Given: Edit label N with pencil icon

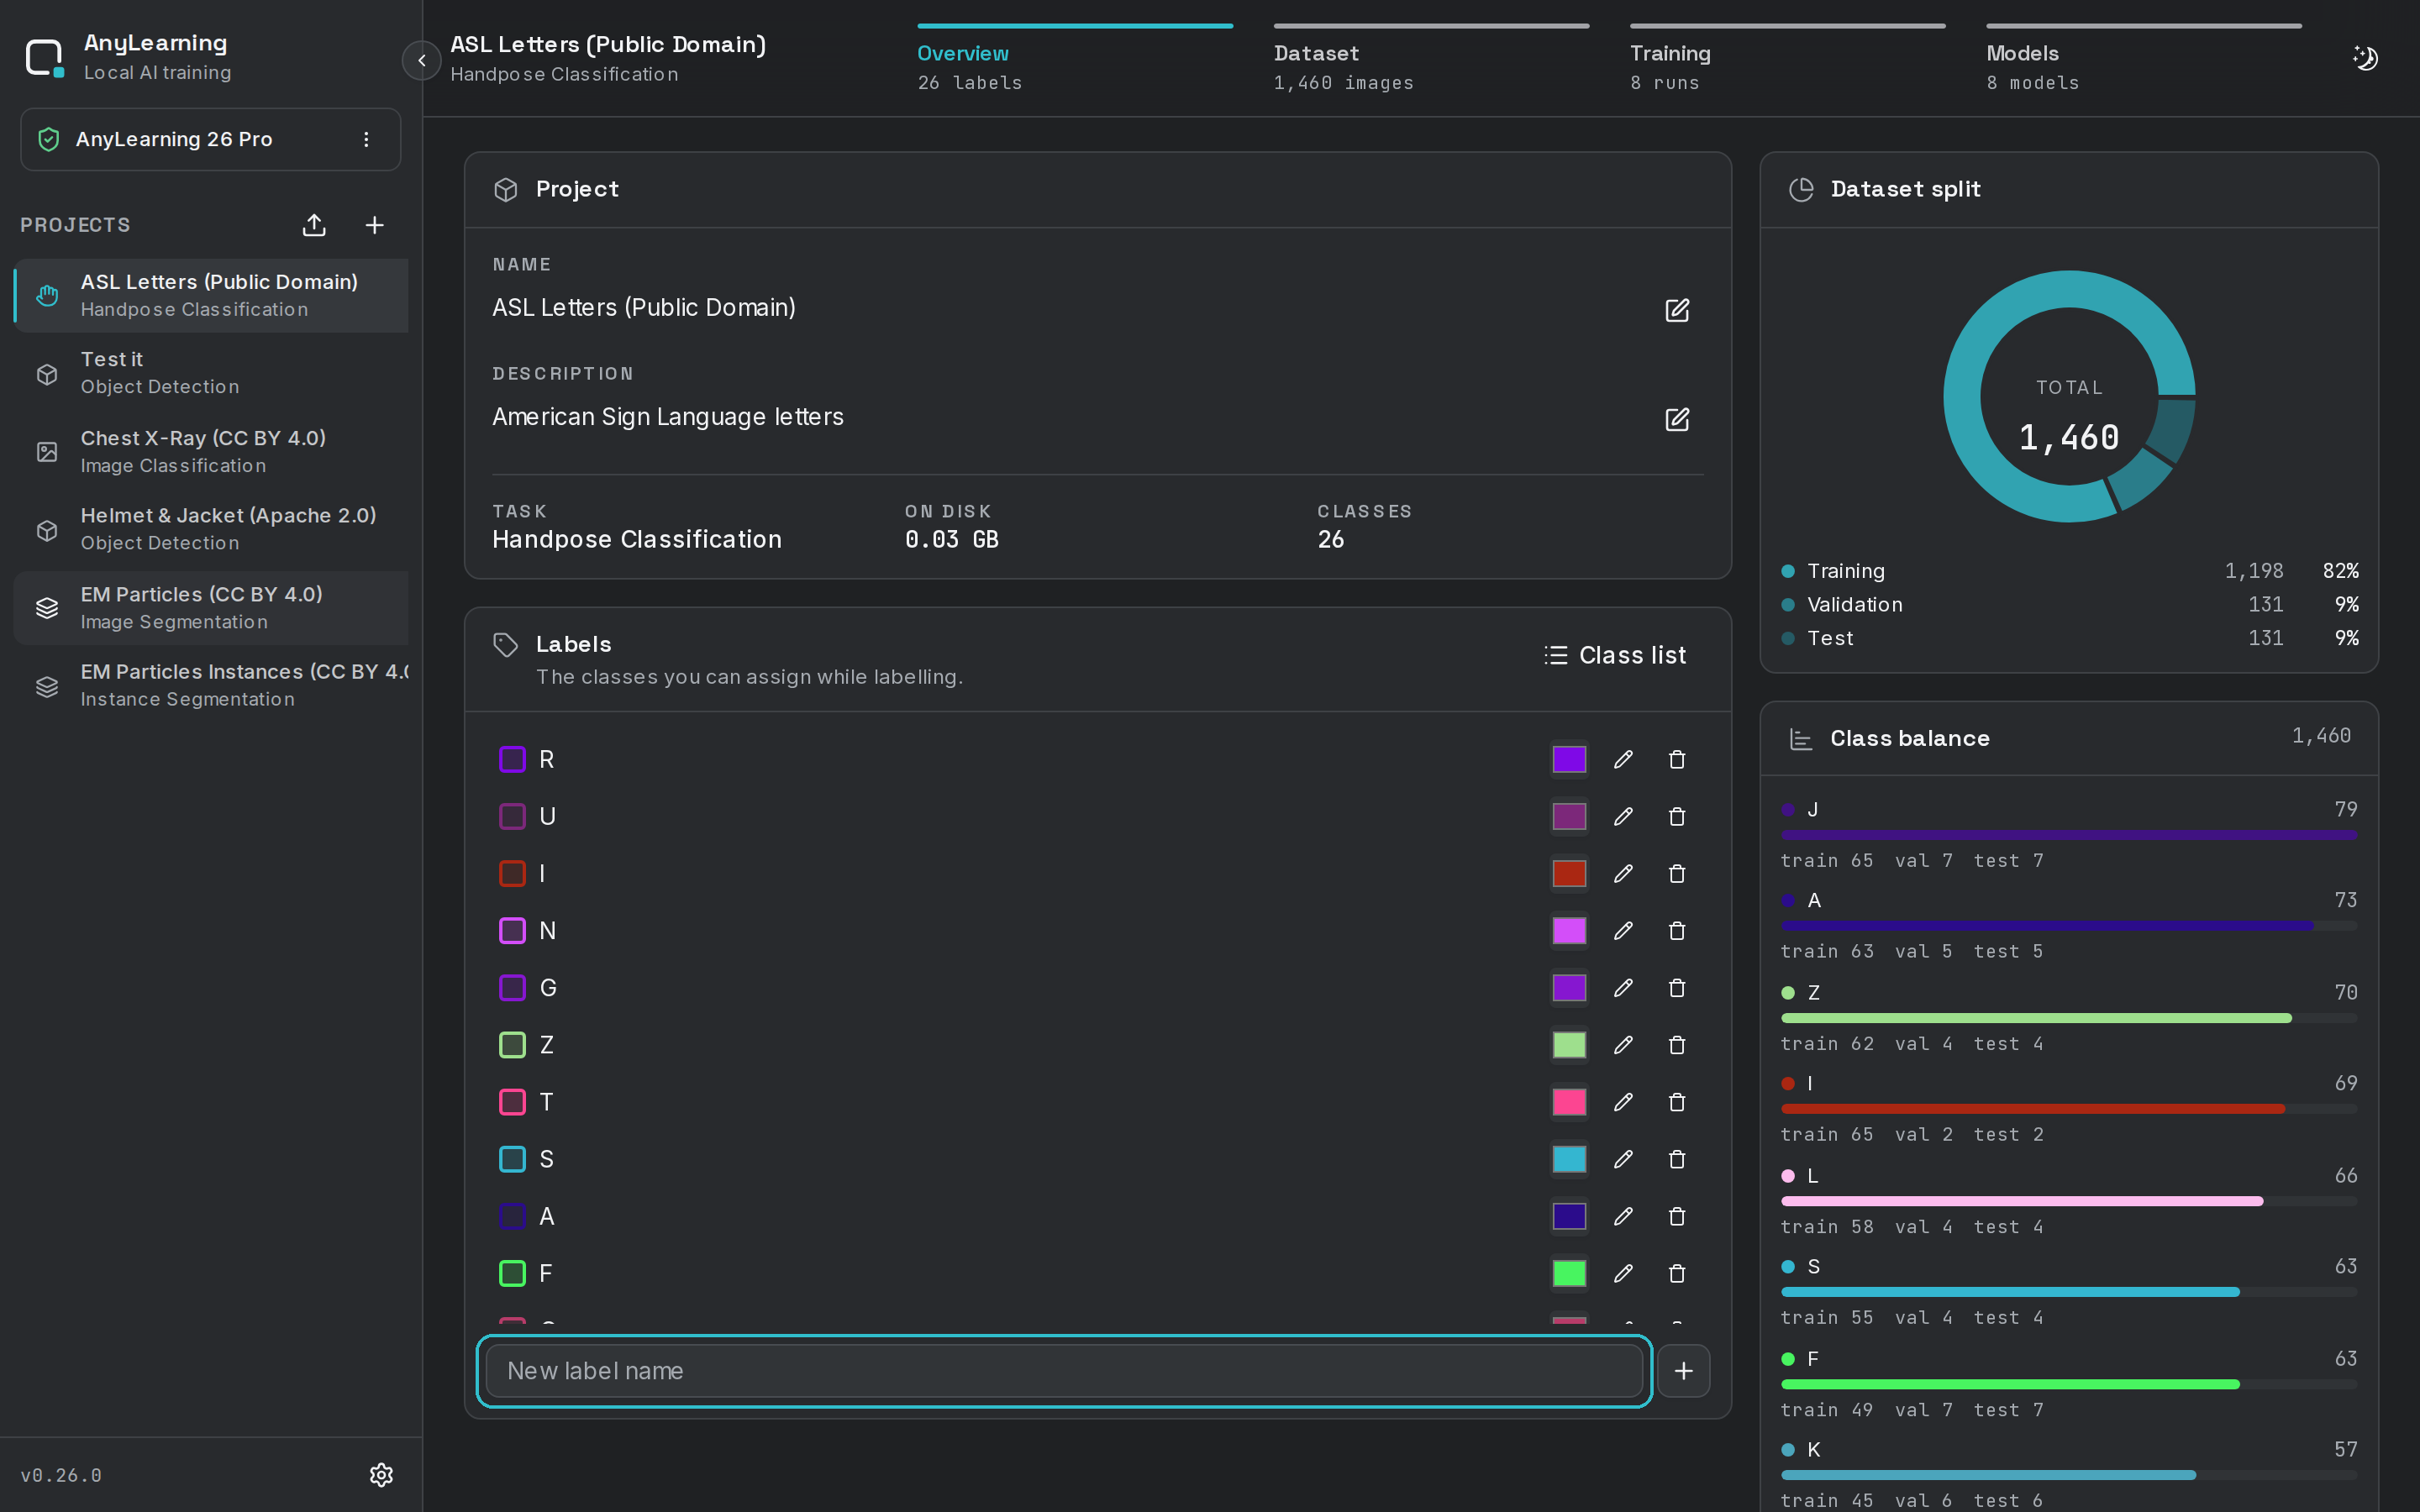Looking at the screenshot, I should point(1623,931).
